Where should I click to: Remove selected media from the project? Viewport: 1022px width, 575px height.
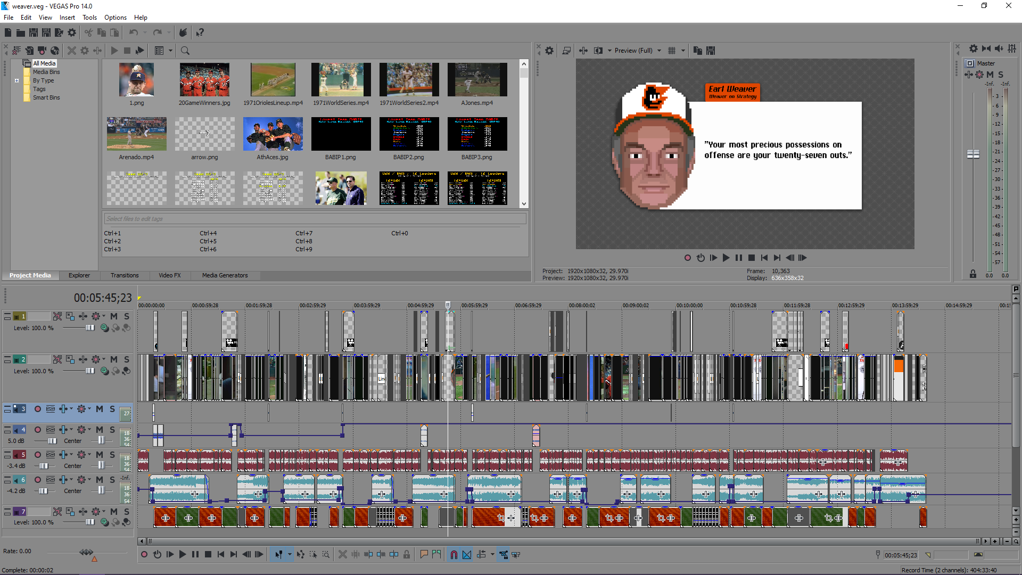point(71,51)
